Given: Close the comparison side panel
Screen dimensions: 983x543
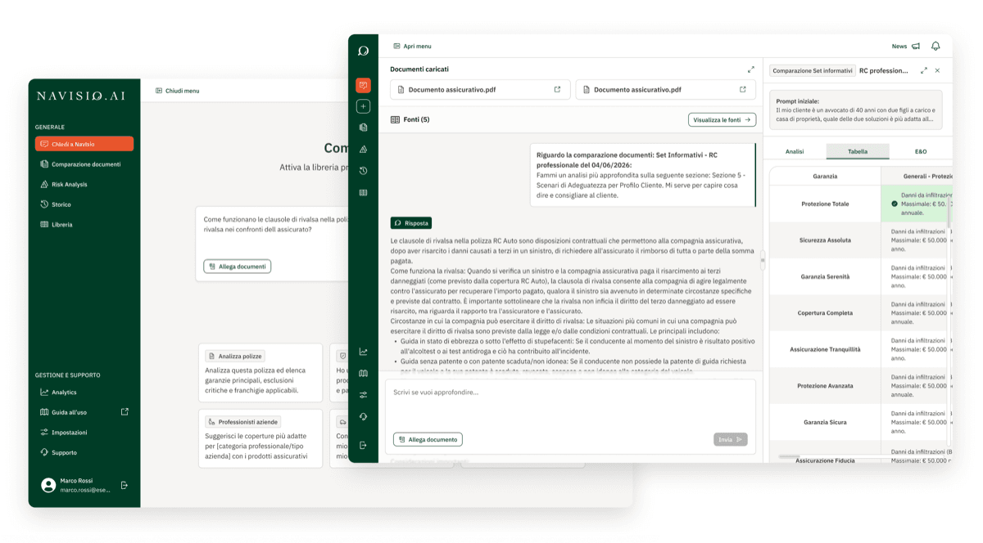Looking at the screenshot, I should (x=938, y=70).
